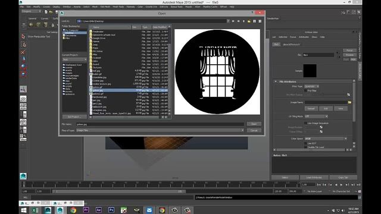Choose the Lasso Select tool in toolbox
This screenshot has height=214, width=381.
(23, 45)
